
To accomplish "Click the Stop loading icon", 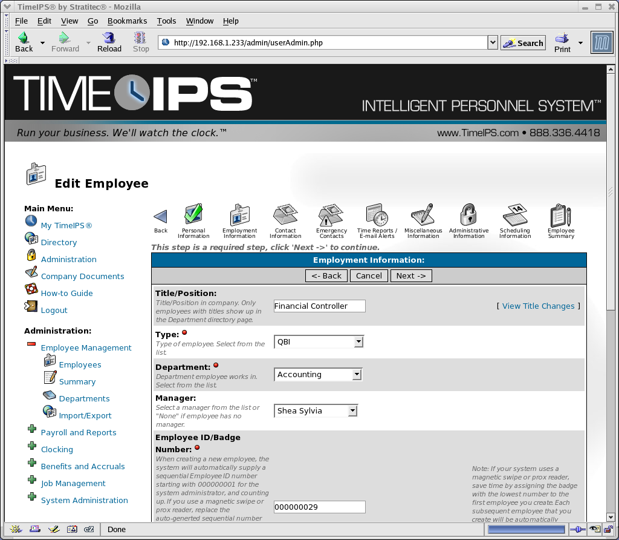I will point(140,38).
